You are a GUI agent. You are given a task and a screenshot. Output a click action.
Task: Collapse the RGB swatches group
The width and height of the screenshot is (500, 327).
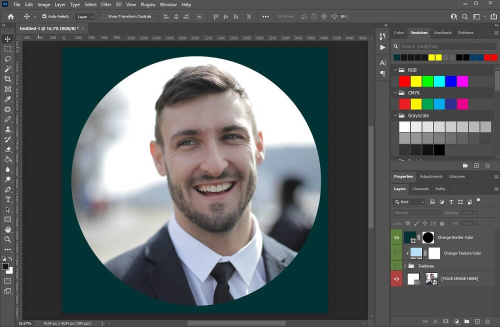tap(395, 70)
